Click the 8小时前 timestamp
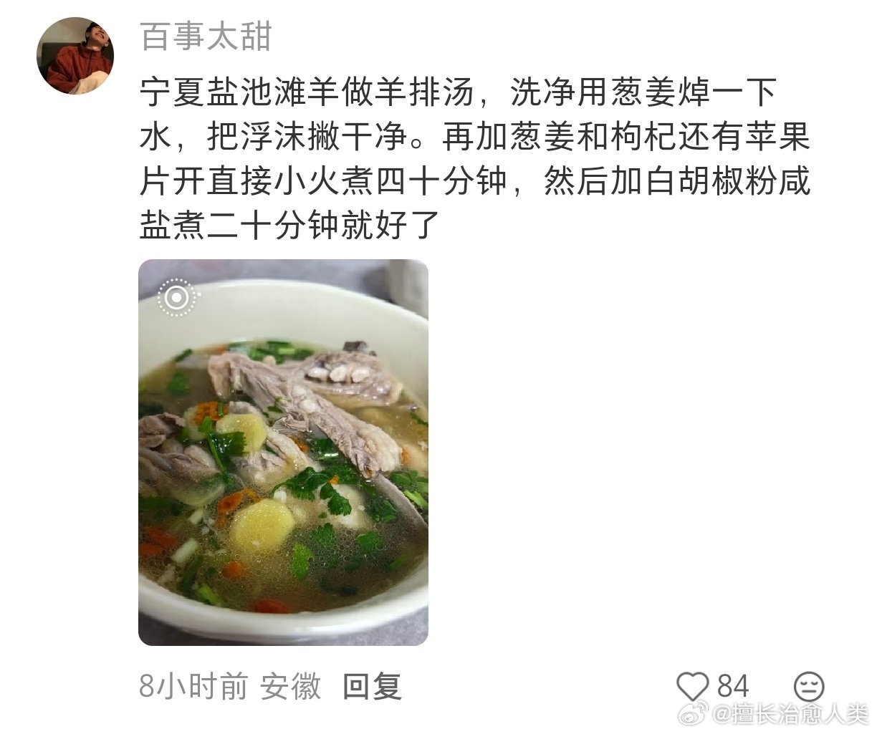This screenshot has height=734, width=877. (x=193, y=686)
